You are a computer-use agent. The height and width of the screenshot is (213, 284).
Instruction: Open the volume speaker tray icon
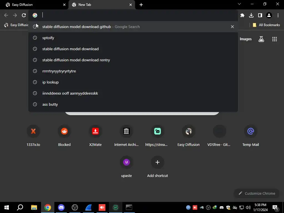248,207
